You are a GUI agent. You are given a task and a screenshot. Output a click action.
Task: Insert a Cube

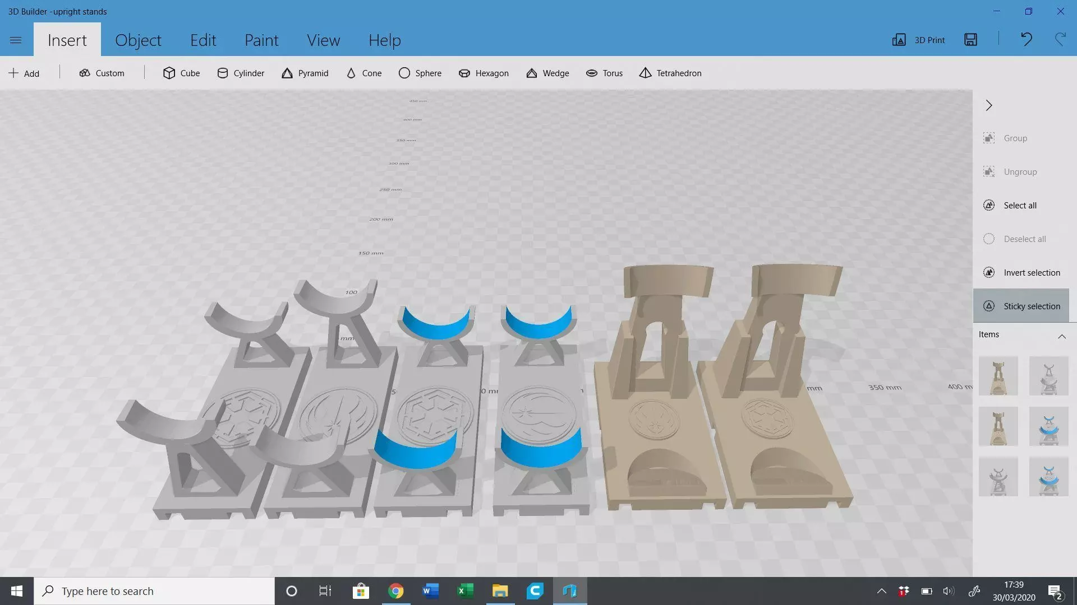181,73
